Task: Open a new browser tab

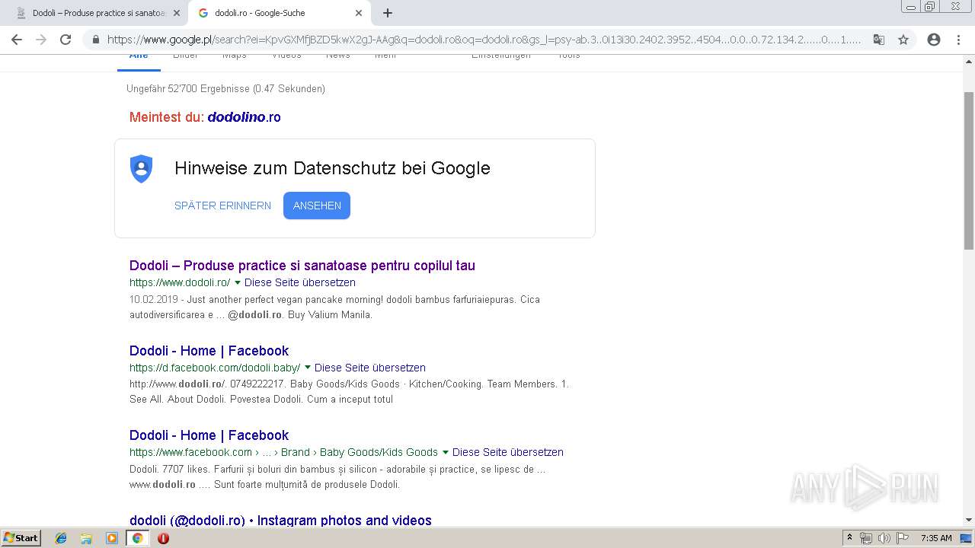Action: click(x=388, y=13)
